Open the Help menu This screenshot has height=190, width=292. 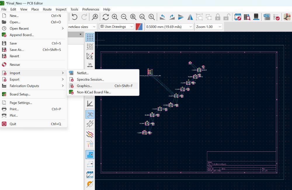pyautogui.click(x=107, y=9)
